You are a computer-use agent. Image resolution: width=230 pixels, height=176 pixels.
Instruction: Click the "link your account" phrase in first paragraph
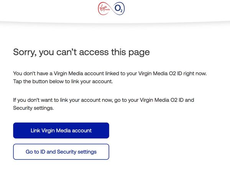tap(92, 81)
